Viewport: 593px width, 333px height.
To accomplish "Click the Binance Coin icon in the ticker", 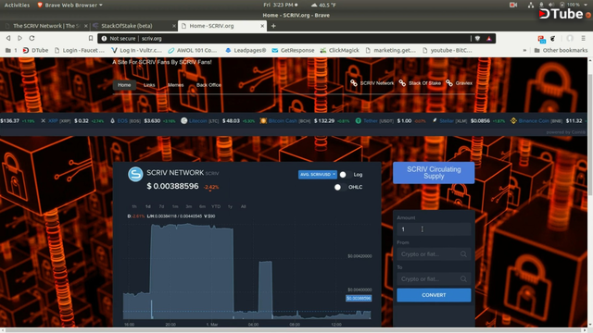I will pos(513,121).
